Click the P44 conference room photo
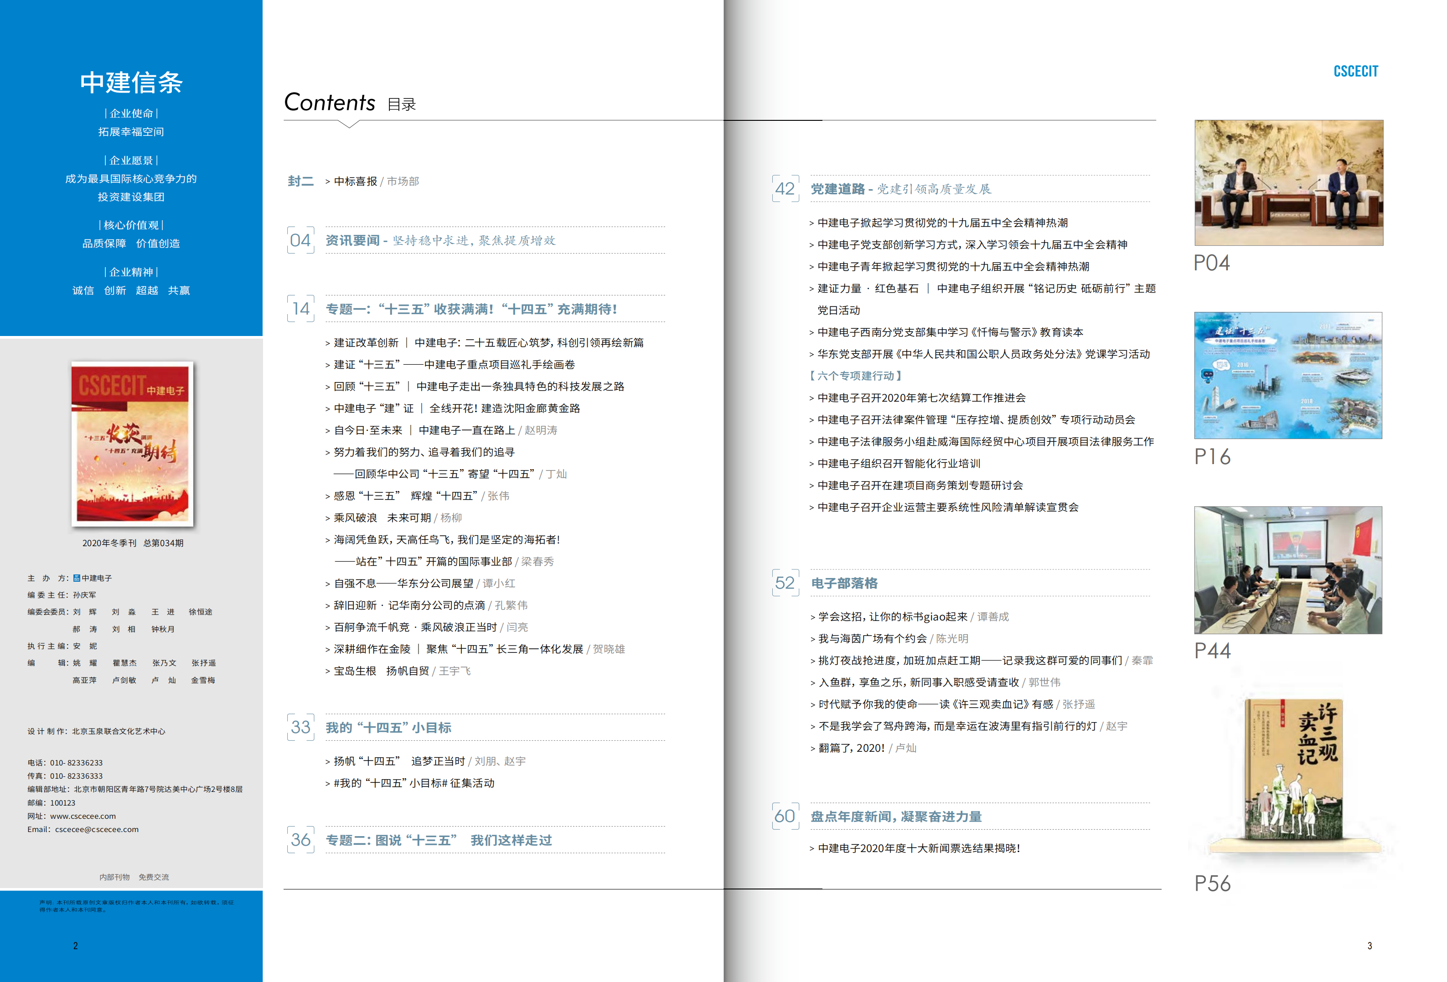Screen dimensions: 1447x982 point(1287,570)
